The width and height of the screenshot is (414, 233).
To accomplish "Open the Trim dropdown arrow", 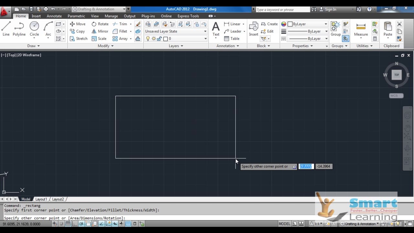I will point(131,24).
